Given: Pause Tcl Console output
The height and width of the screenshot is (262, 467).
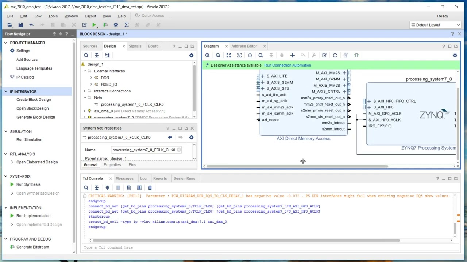Looking at the screenshot, I should (x=118, y=188).
